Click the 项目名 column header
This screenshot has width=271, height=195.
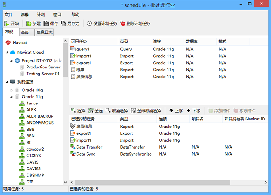(206, 119)
